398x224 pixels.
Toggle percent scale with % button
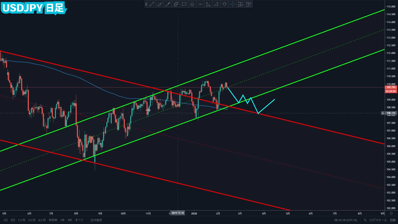point(365,220)
